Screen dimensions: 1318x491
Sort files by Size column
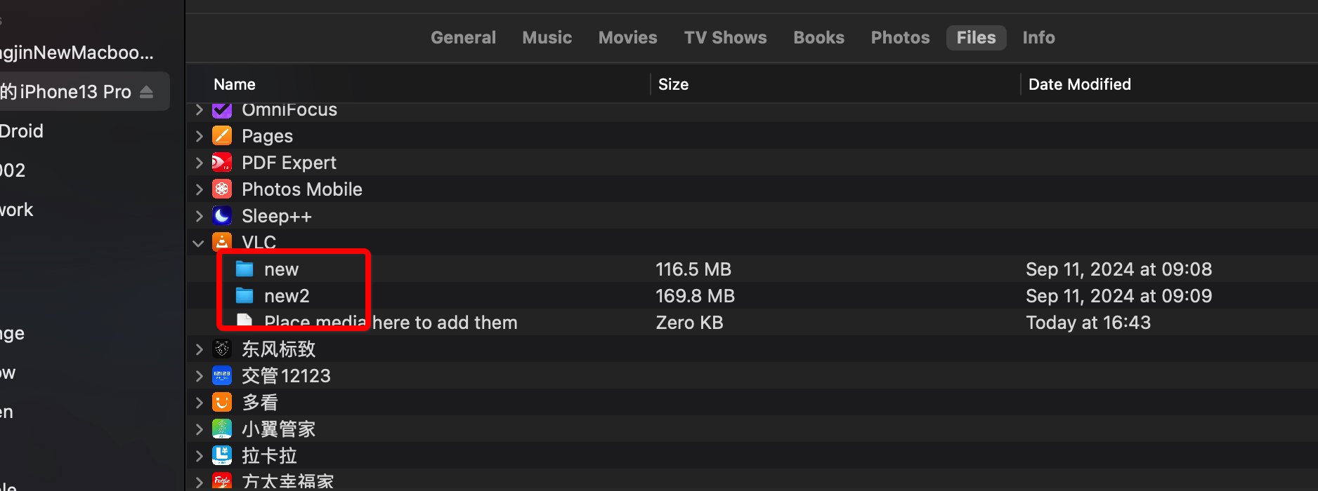pyautogui.click(x=673, y=84)
